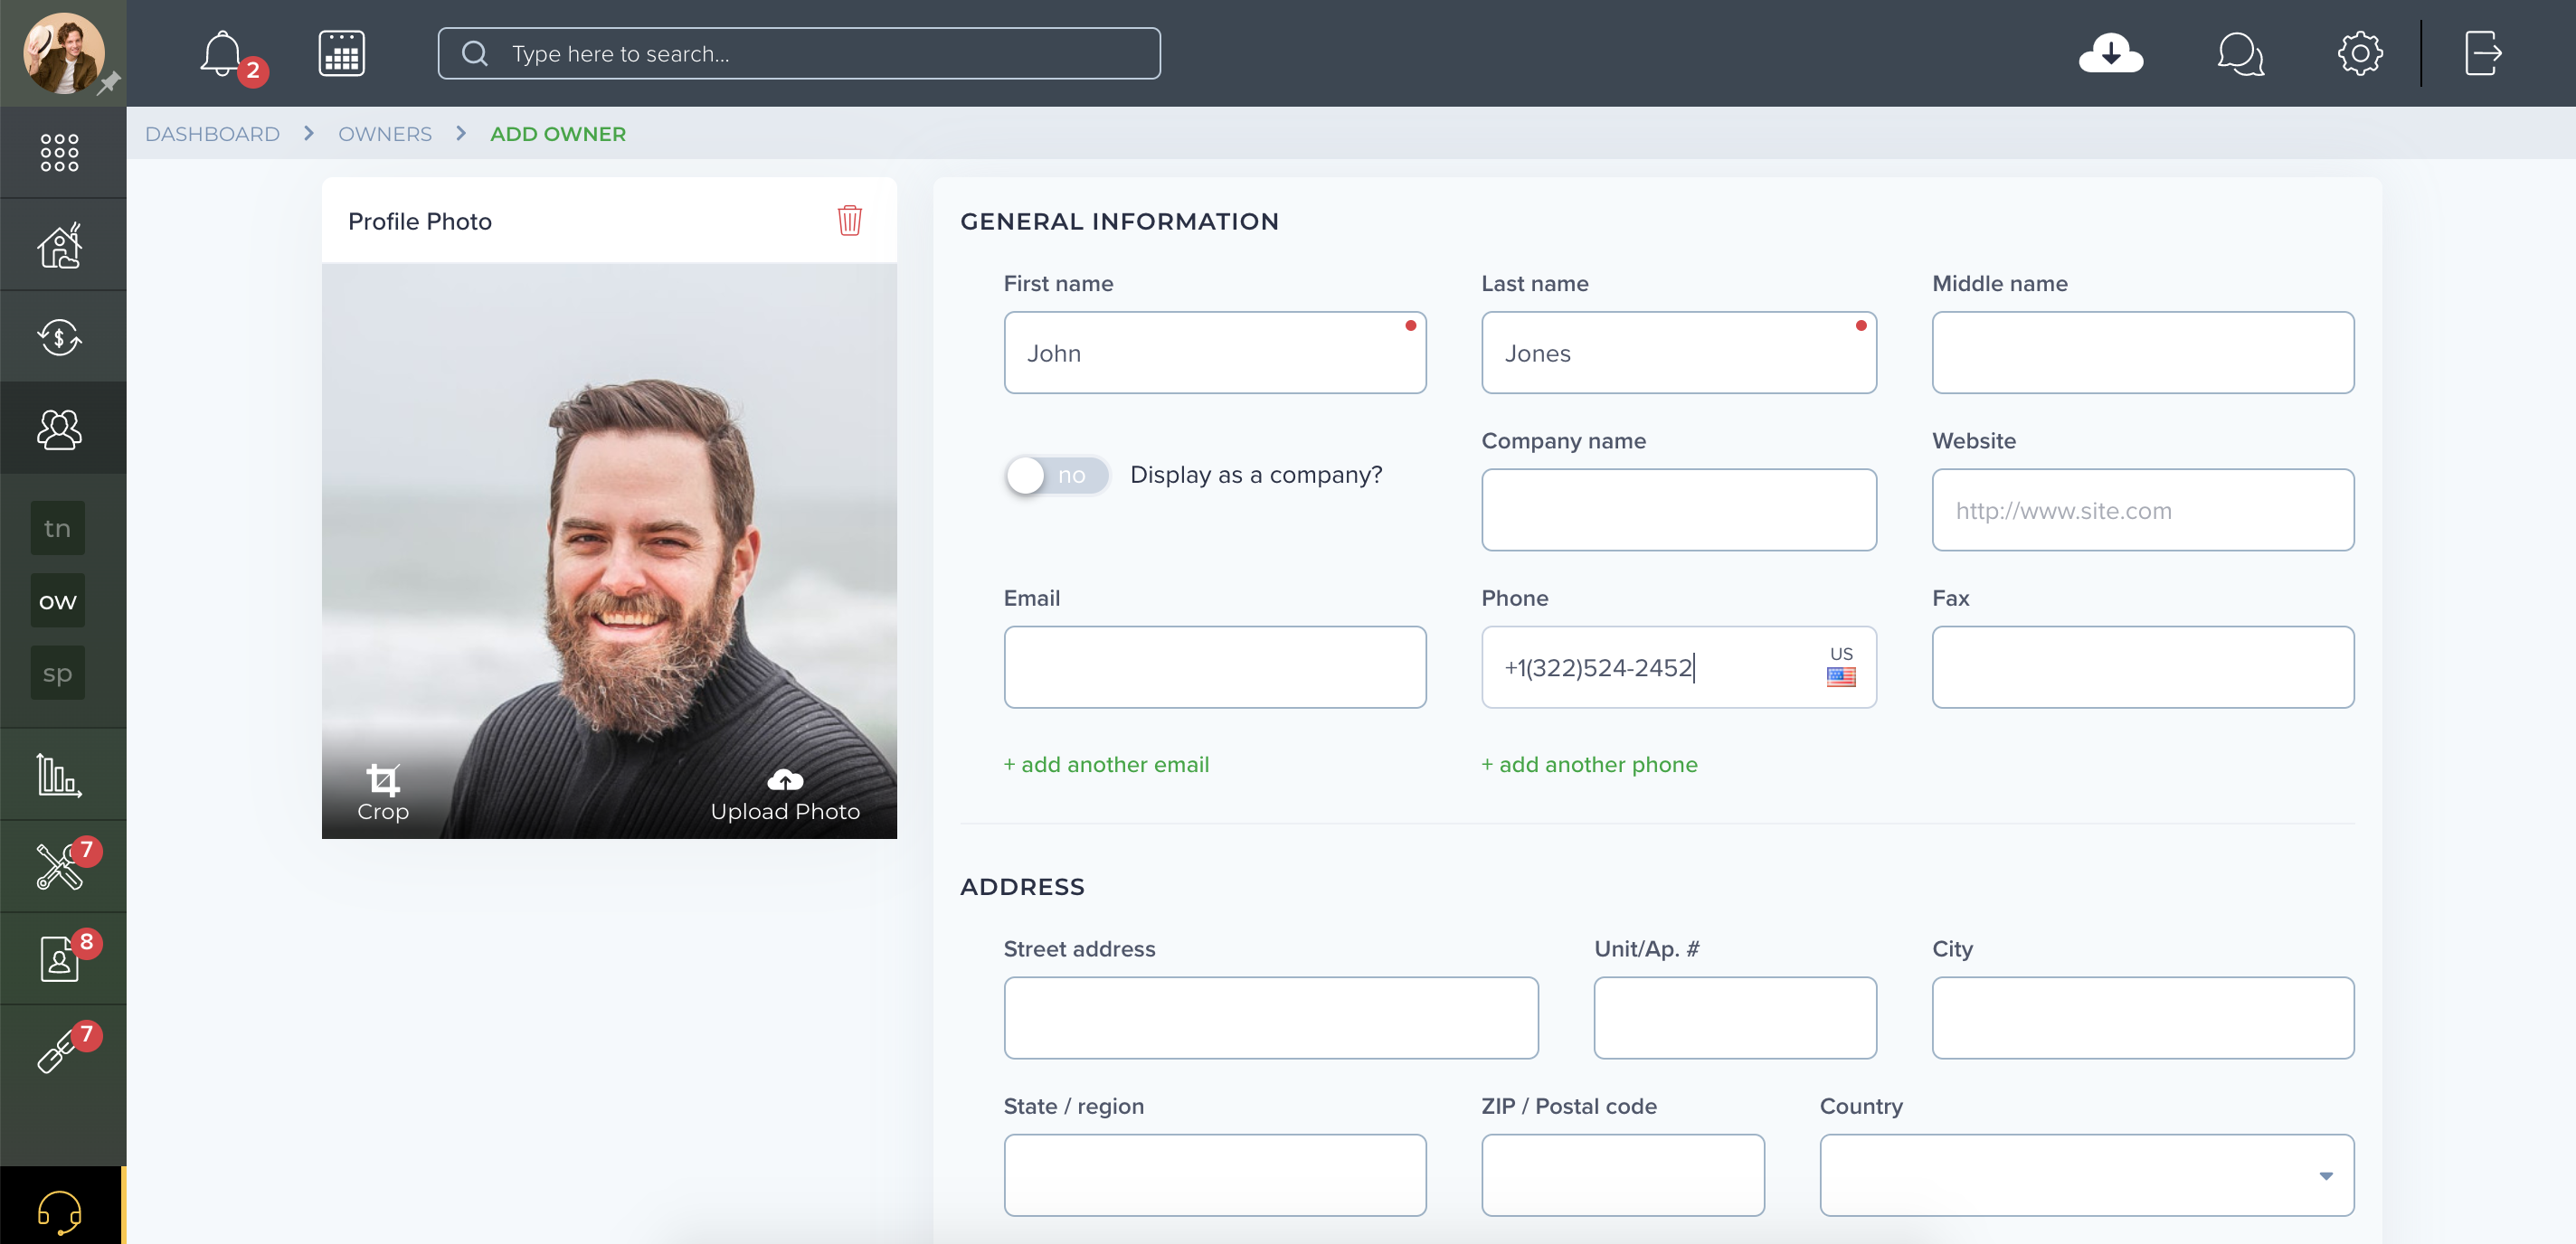Click the First name field containing John
The image size is (2576, 1244).
point(1214,353)
